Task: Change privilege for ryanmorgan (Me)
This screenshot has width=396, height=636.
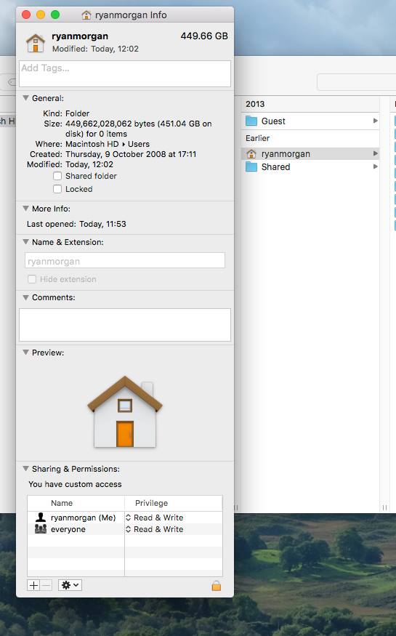Action: [155, 518]
